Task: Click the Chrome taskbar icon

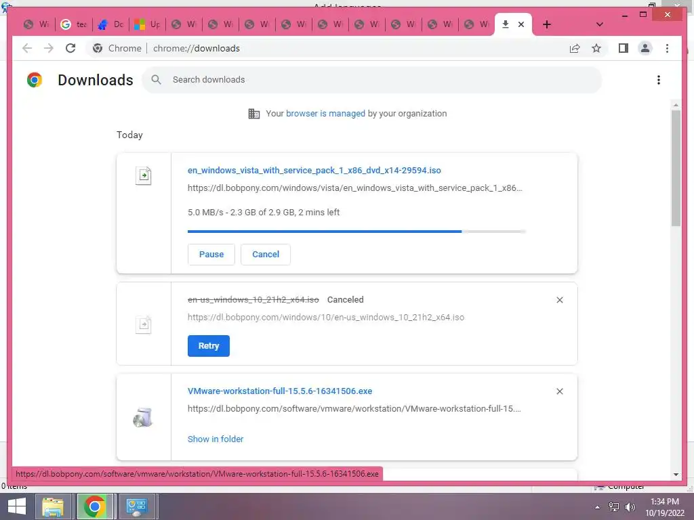Action: click(x=94, y=506)
